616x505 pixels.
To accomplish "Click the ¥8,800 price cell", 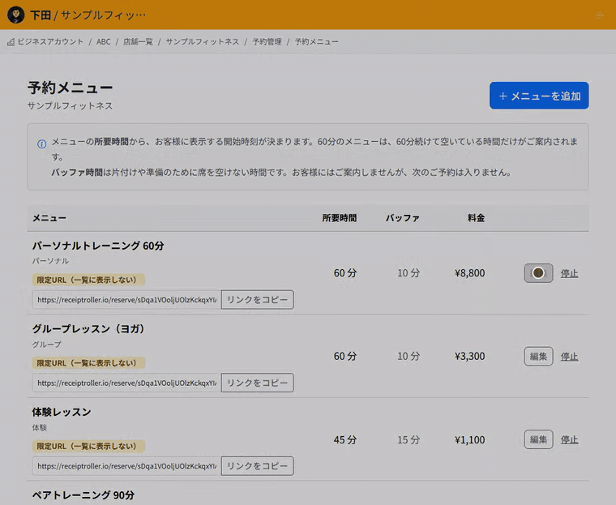I will coord(470,273).
